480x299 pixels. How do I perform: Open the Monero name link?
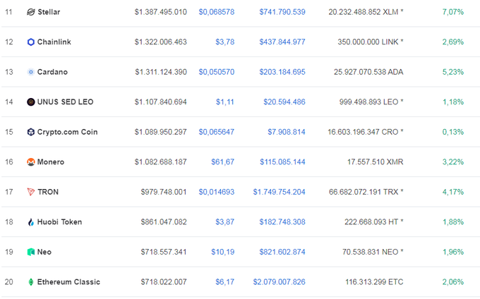point(51,161)
